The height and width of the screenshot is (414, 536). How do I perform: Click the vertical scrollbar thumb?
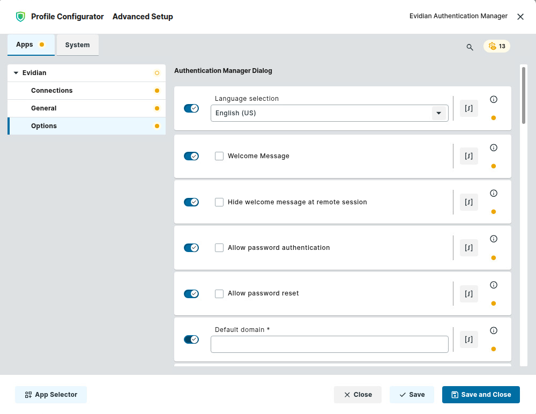click(x=523, y=95)
